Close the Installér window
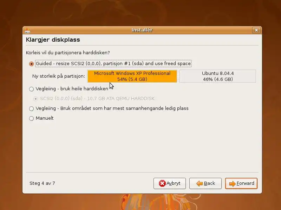281x210 pixels. coord(256,30)
